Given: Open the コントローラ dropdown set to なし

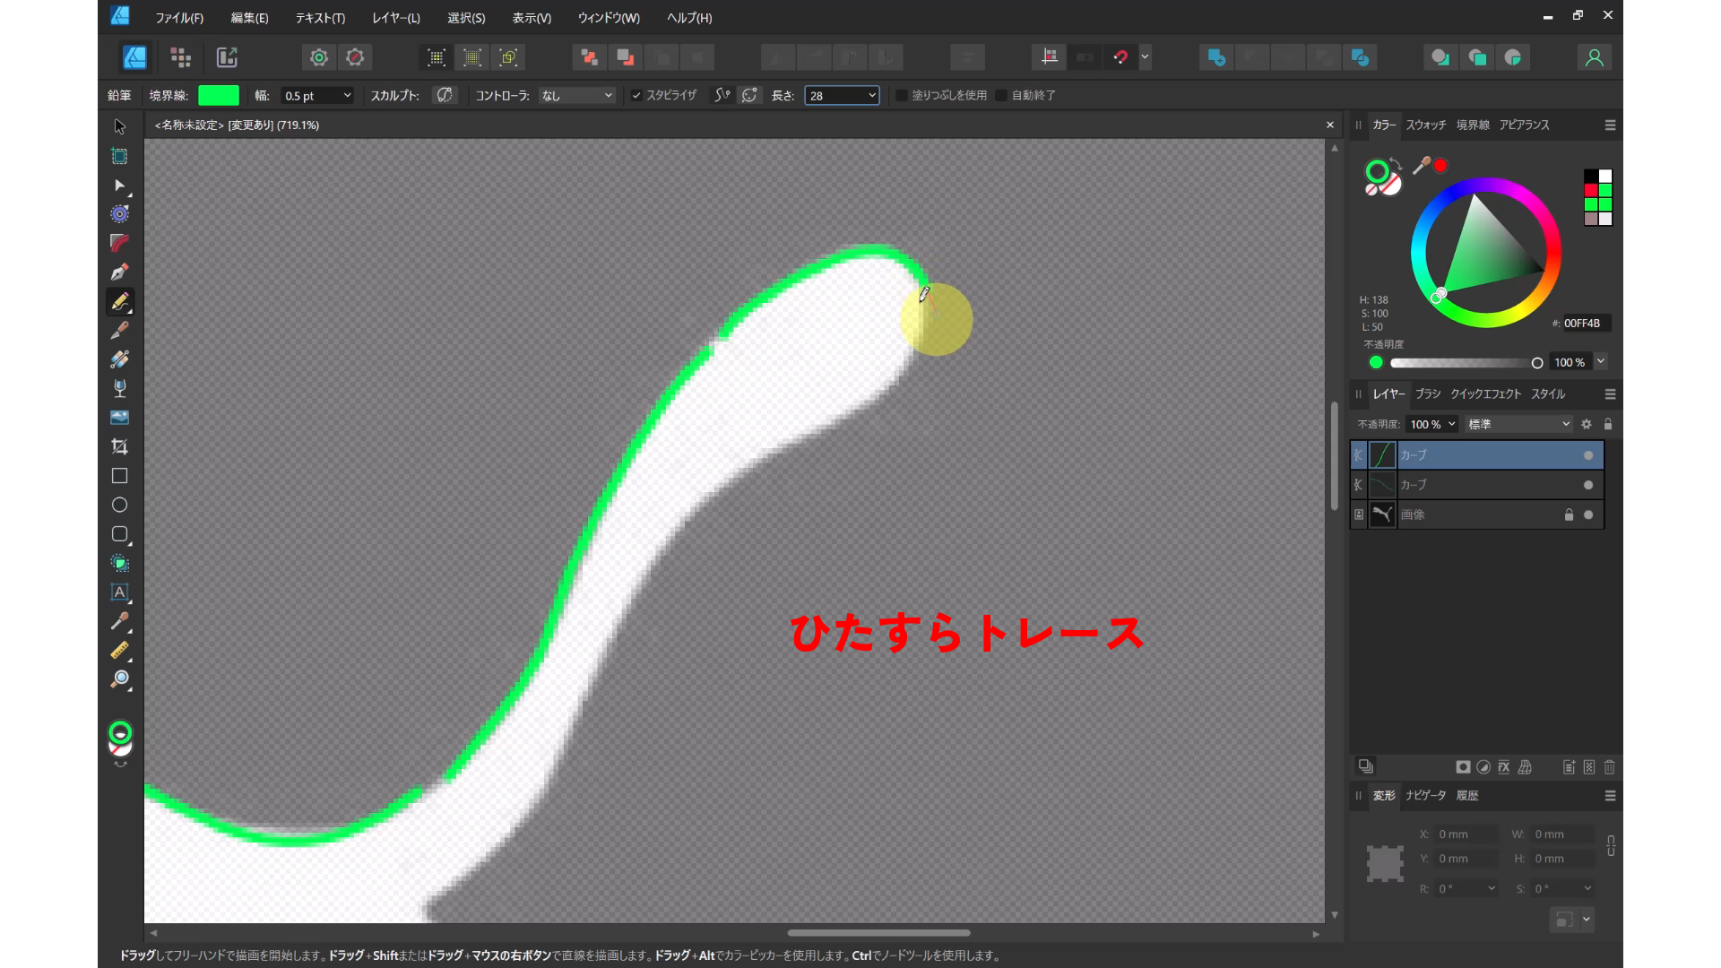Looking at the screenshot, I should [577, 95].
